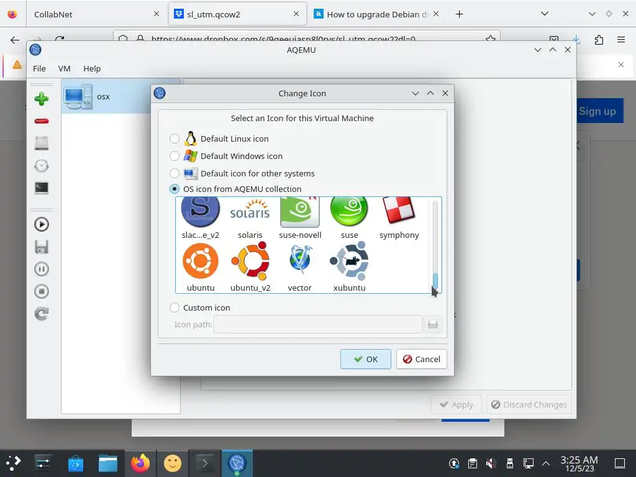Image resolution: width=636 pixels, height=477 pixels.
Task: Open the File menu in AQEMU
Action: (x=39, y=68)
